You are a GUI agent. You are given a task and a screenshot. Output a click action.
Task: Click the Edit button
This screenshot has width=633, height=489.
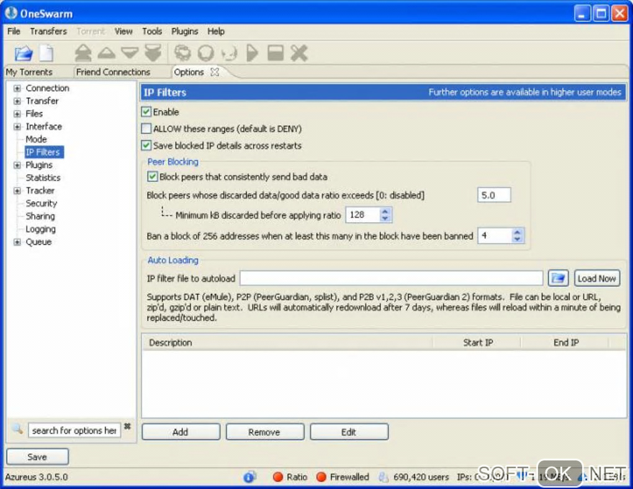pos(349,432)
